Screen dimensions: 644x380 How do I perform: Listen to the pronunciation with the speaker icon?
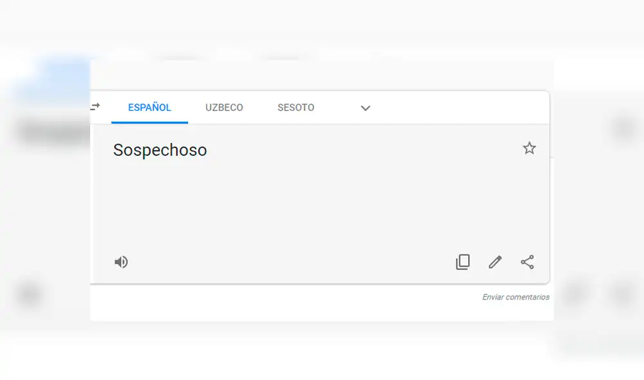click(121, 261)
